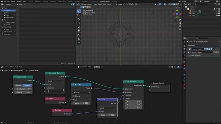This screenshot has height=124, width=221.
Task: Open the Global orientation dropdown
Action: (x=120, y=4)
